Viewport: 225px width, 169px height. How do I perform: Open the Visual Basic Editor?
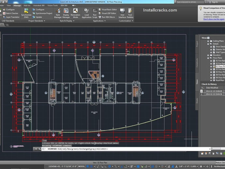coord(108,9)
